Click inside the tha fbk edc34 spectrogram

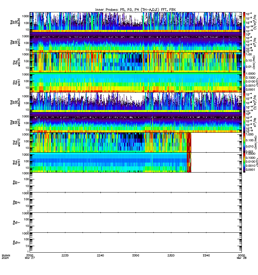tap(136, 62)
